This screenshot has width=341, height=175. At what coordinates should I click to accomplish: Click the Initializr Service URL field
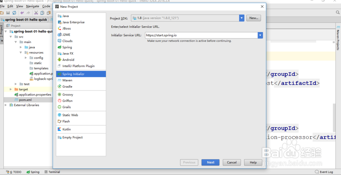(x=202, y=35)
